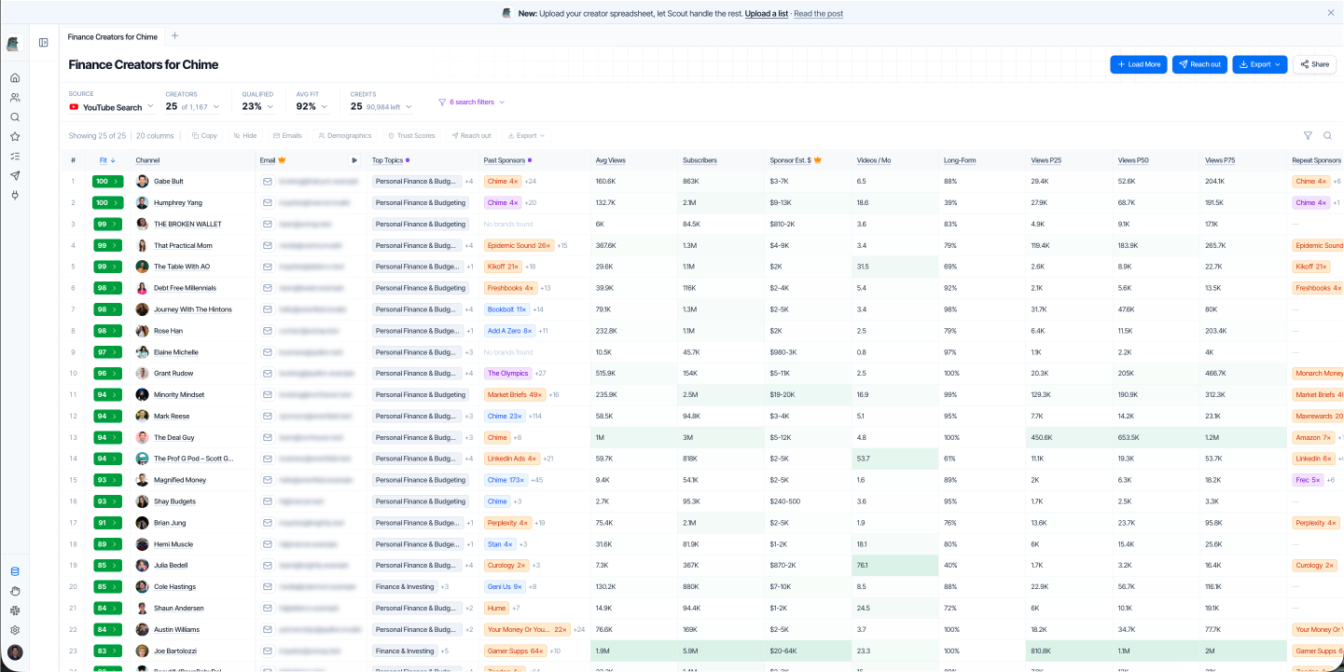Click the envelope icon in Julia Bedell's row
The image size is (1344, 672).
pyautogui.click(x=267, y=565)
